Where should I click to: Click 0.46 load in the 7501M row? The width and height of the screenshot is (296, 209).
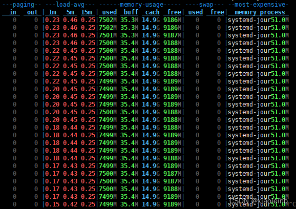(70, 35)
